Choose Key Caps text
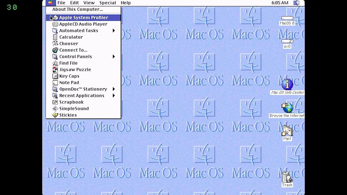Image resolution: width=347 pixels, height=195 pixels. coord(69,76)
